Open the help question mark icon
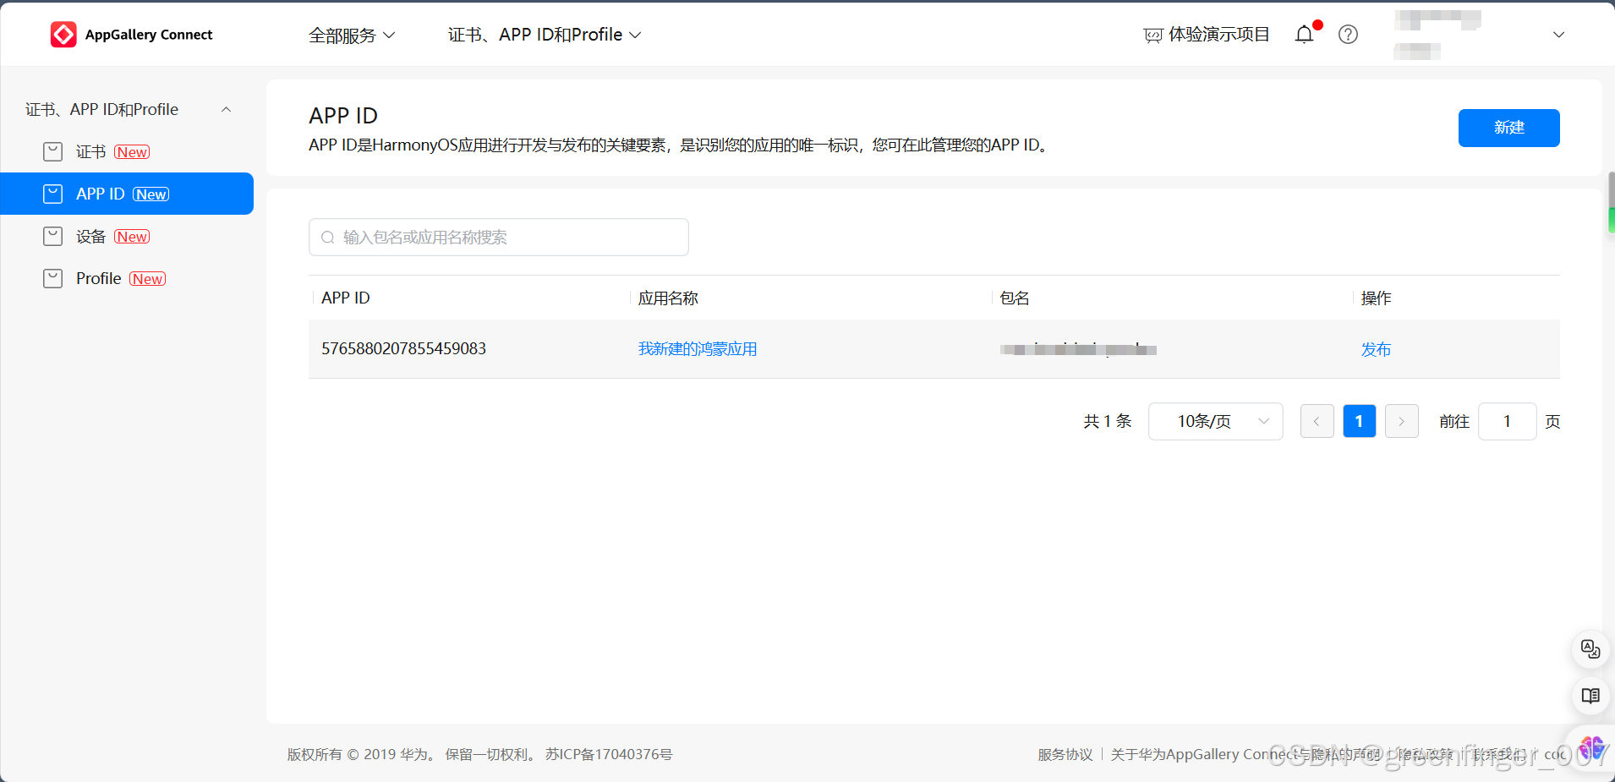 1349,35
